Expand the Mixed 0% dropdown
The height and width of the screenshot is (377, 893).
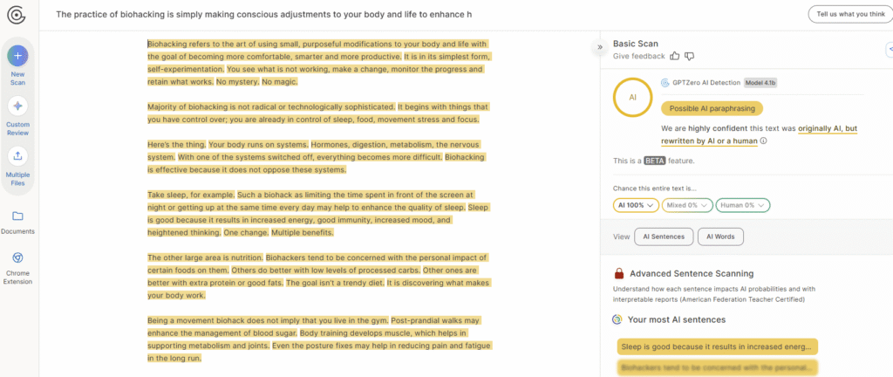point(686,205)
